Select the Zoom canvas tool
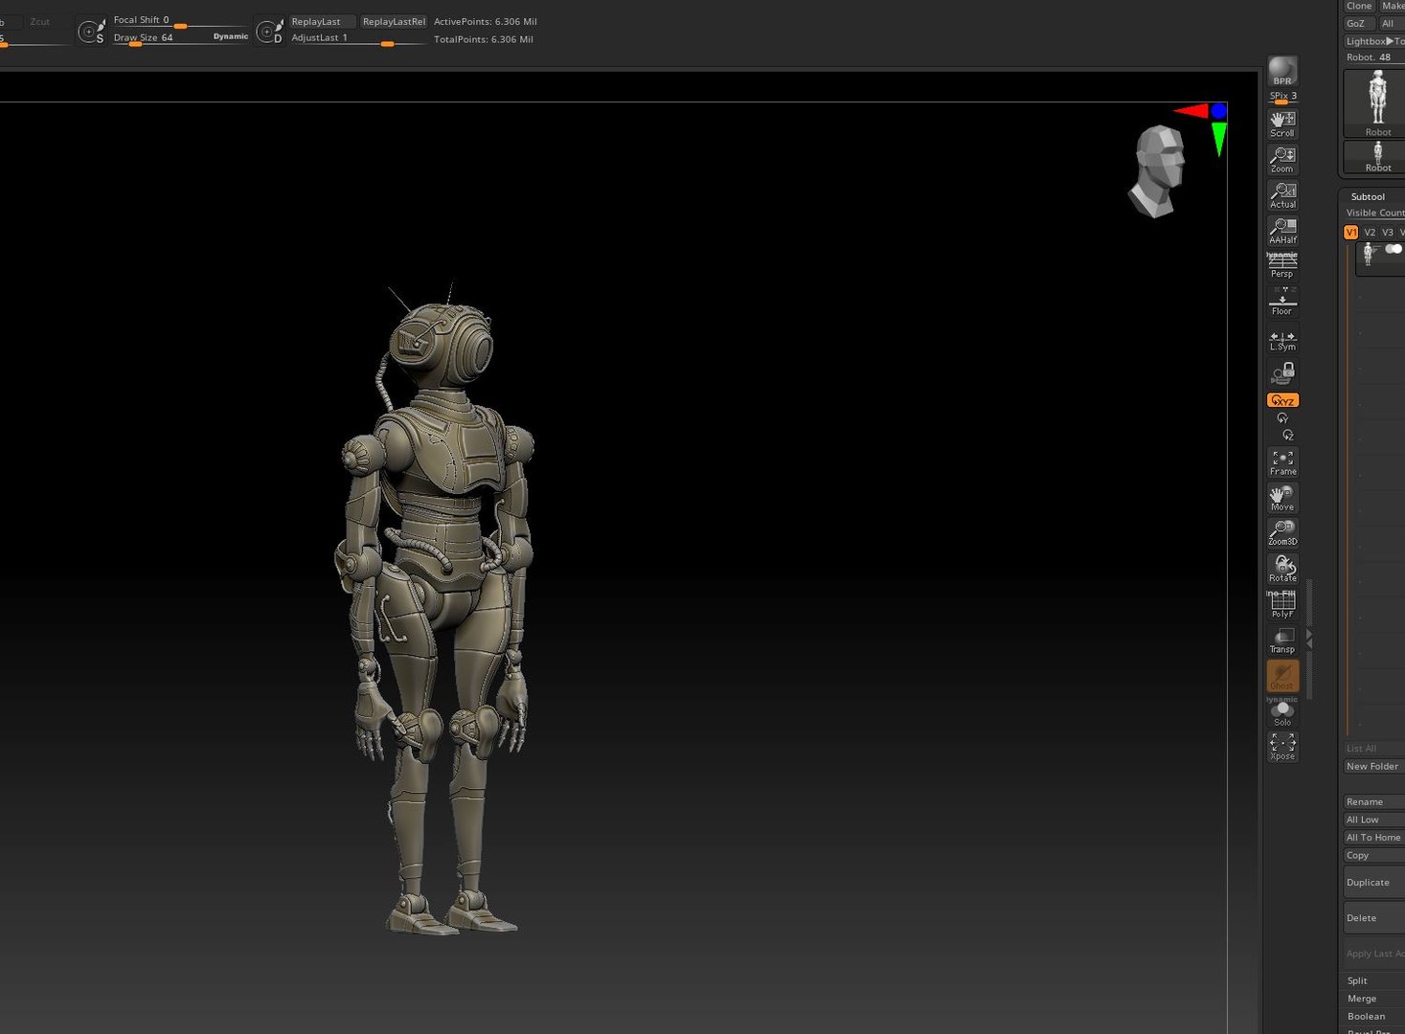Screen dimensions: 1405x1034 pyautogui.click(x=1282, y=159)
